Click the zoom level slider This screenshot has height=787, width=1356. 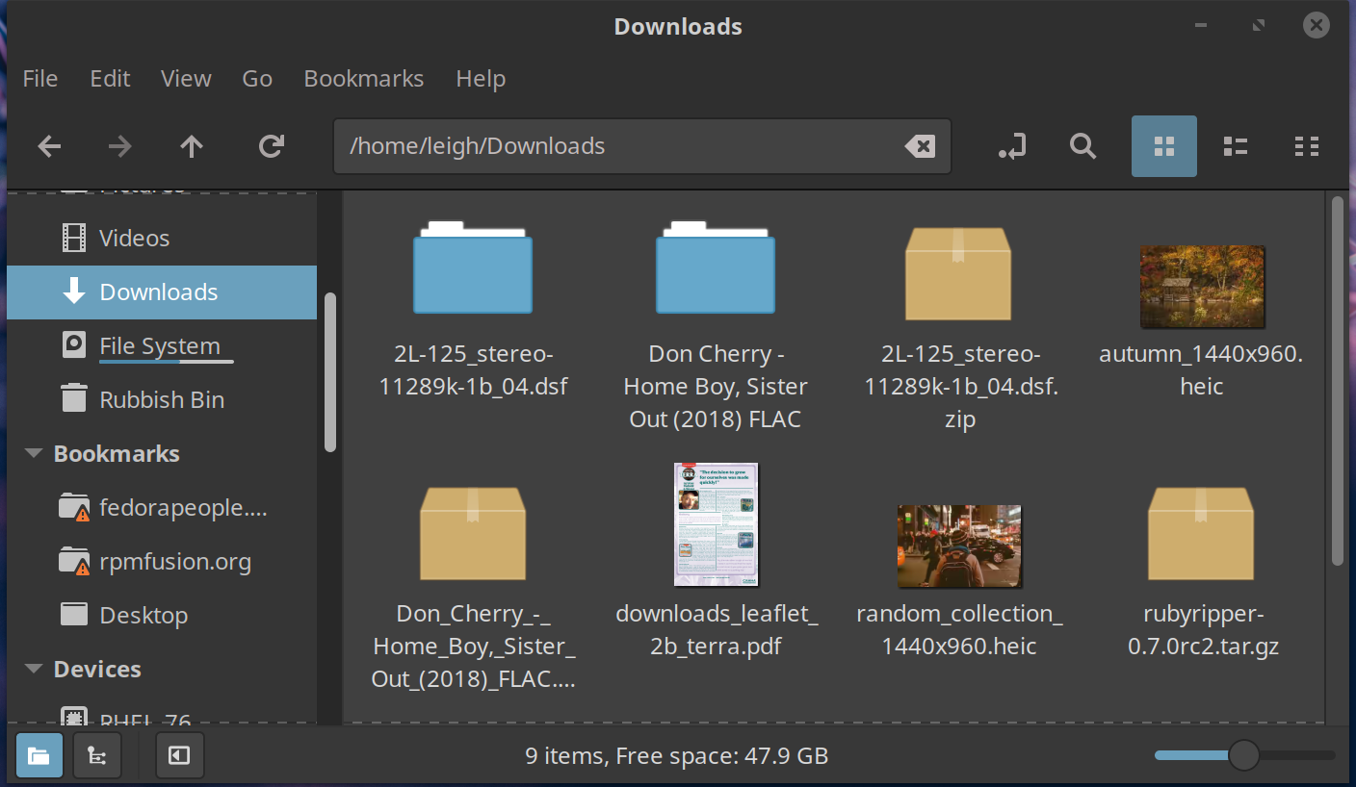click(1244, 755)
